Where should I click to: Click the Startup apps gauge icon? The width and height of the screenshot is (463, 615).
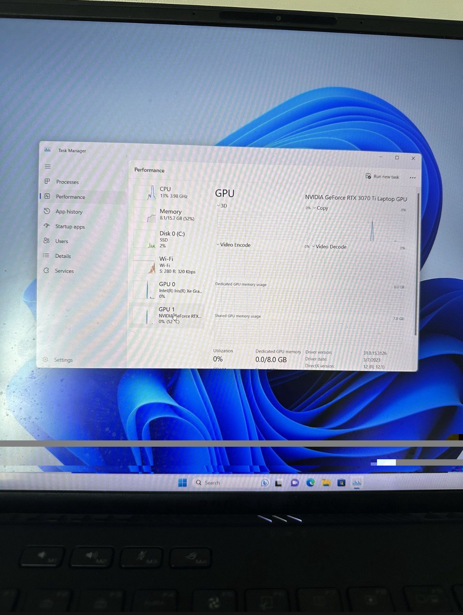[47, 226]
